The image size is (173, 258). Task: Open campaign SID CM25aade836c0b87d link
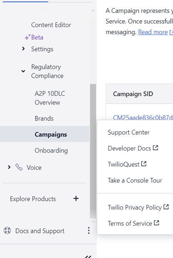(143, 118)
